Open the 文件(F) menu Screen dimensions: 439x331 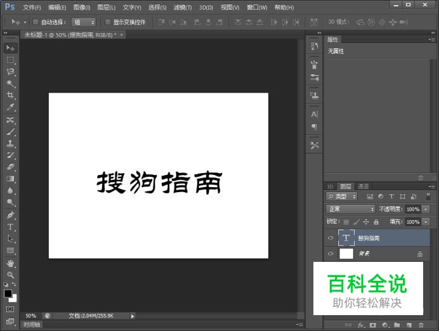(32, 7)
